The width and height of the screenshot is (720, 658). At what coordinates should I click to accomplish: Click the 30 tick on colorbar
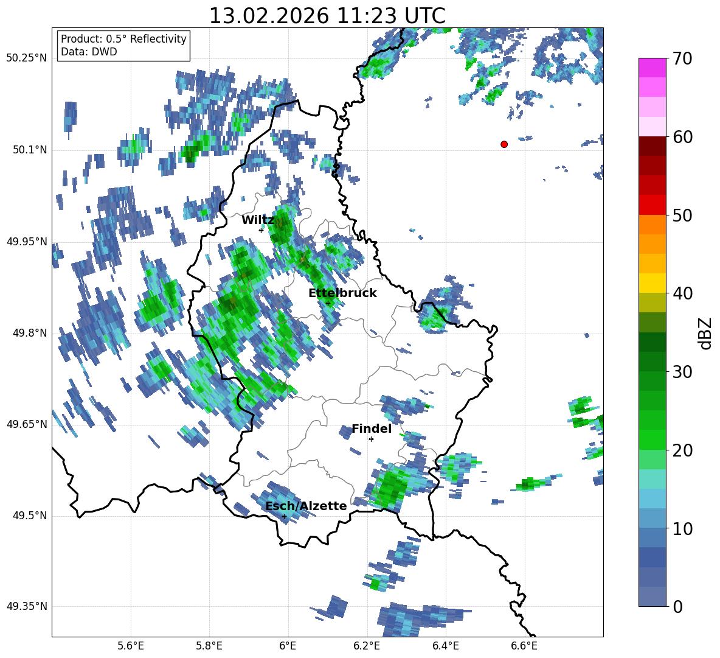[x=682, y=372]
